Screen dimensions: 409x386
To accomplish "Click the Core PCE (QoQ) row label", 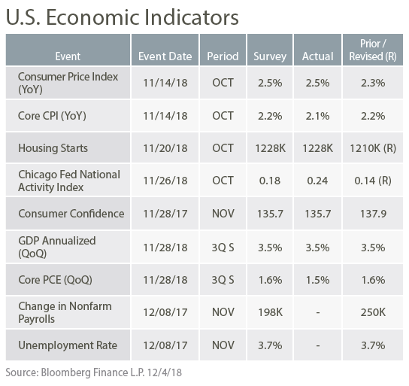I will coord(68,279).
